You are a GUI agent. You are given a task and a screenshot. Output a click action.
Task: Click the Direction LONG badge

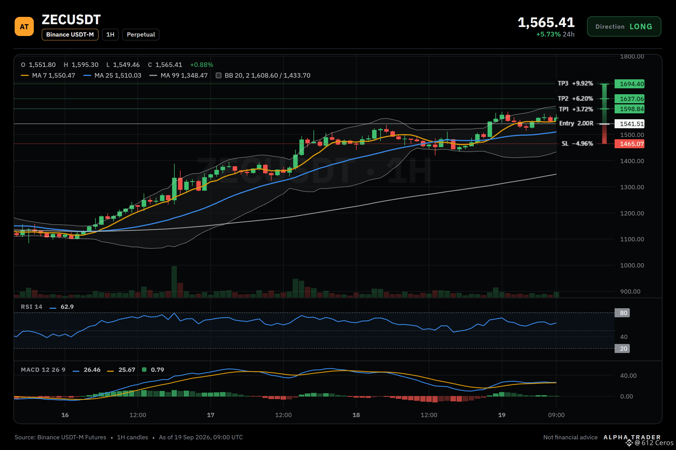coord(624,26)
